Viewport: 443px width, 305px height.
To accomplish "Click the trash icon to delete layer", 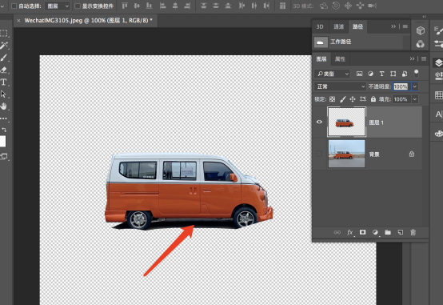I will [x=413, y=233].
